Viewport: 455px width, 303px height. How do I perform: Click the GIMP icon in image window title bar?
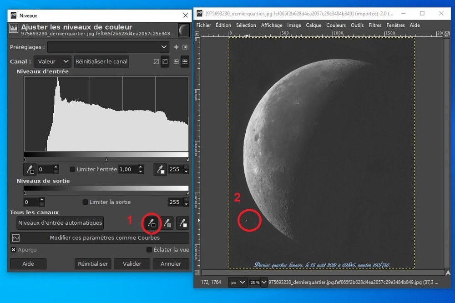click(200, 13)
